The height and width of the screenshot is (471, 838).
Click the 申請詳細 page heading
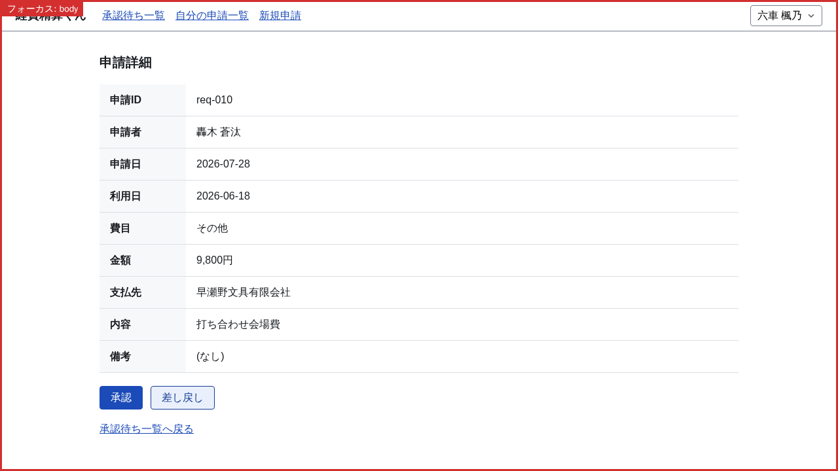[x=126, y=63]
